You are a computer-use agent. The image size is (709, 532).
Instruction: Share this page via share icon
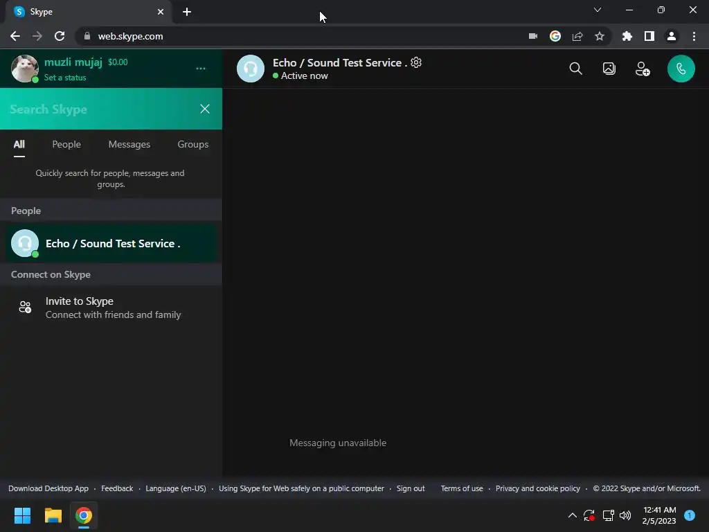pos(577,36)
